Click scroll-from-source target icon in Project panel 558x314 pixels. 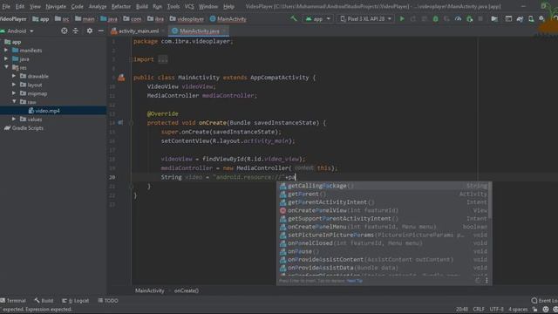click(64, 31)
